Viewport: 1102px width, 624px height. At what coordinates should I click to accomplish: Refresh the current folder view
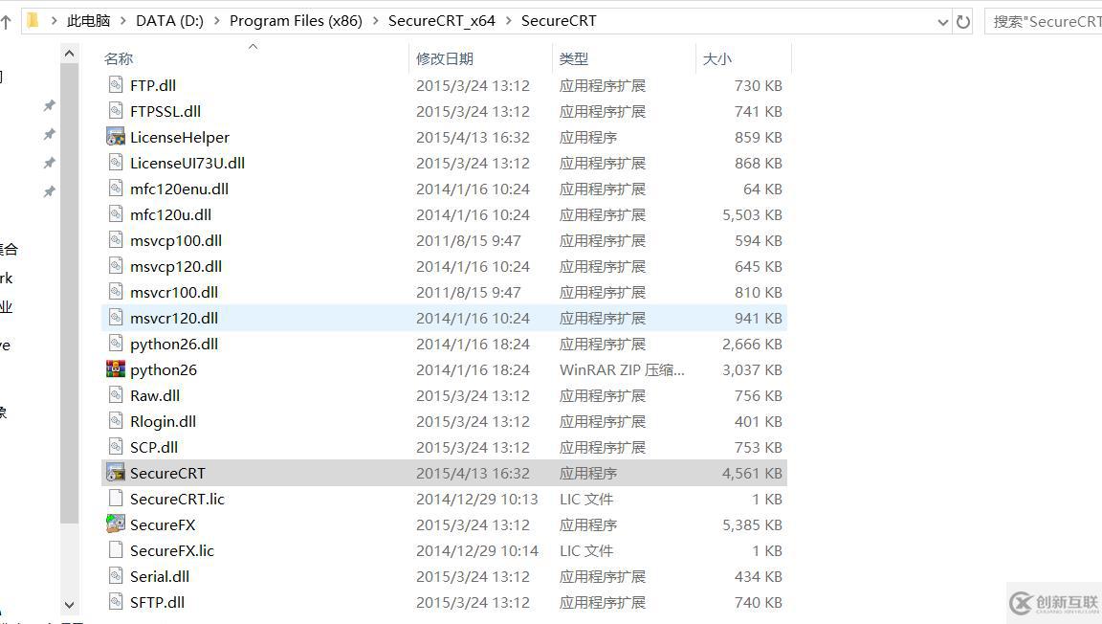[963, 22]
